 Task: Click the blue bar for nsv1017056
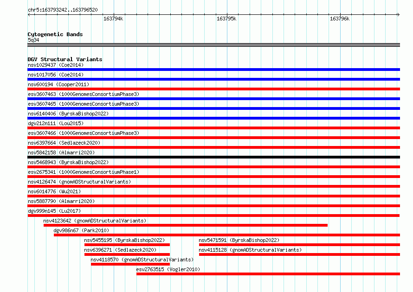click(213, 79)
